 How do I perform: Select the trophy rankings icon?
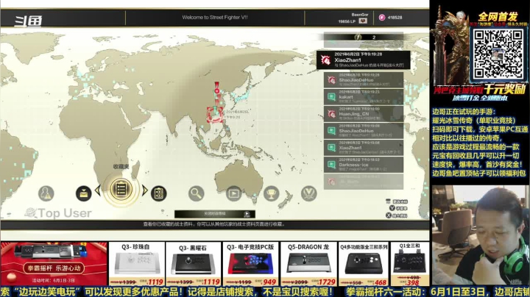coord(271,193)
